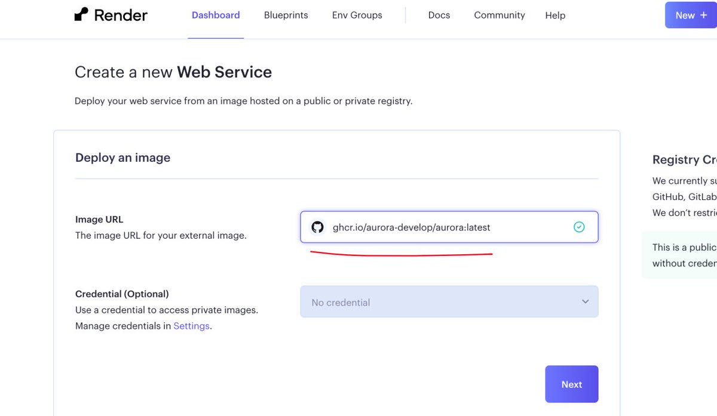The height and width of the screenshot is (416, 717).
Task: Click the GitHub icon in Image URL field
Action: [317, 227]
